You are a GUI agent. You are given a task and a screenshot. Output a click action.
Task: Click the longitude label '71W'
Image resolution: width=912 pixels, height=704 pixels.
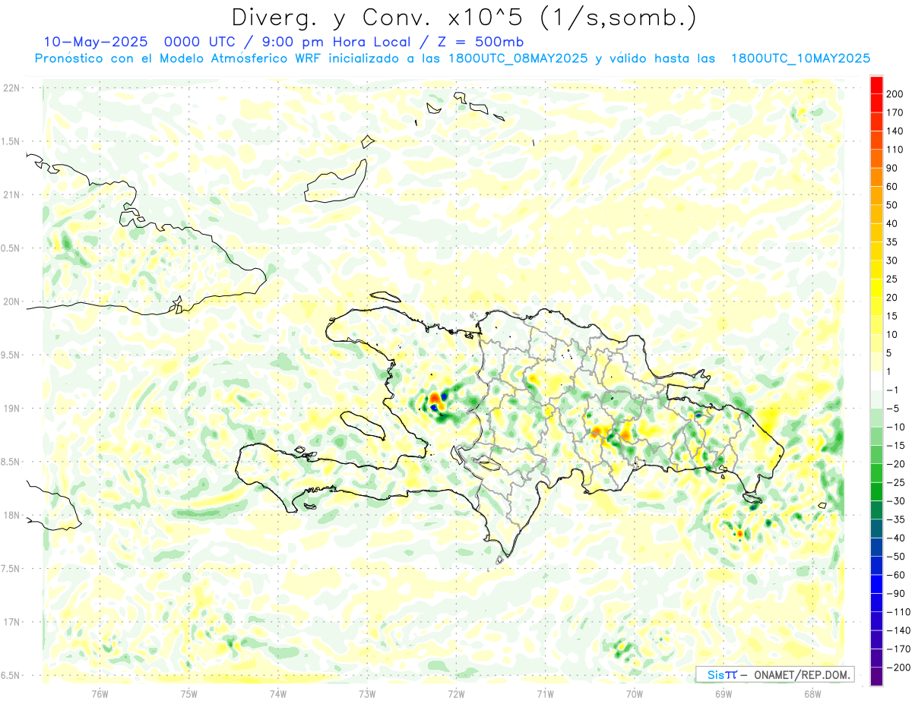(x=545, y=693)
